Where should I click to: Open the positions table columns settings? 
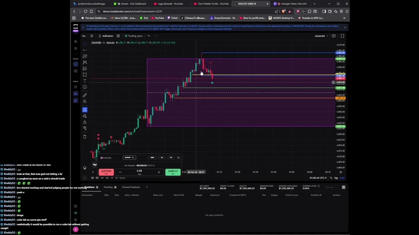tap(343, 187)
